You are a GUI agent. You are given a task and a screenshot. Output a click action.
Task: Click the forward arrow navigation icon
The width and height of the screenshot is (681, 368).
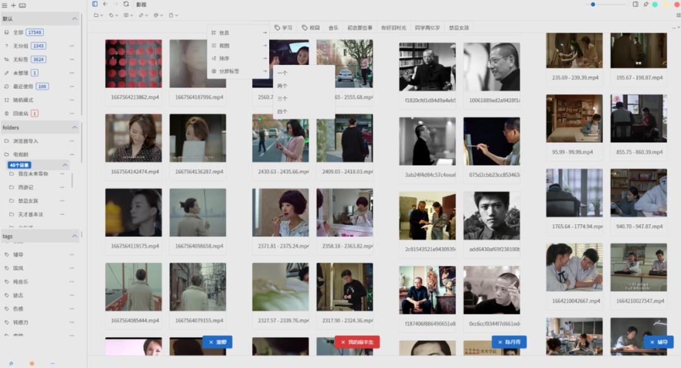click(x=115, y=4)
